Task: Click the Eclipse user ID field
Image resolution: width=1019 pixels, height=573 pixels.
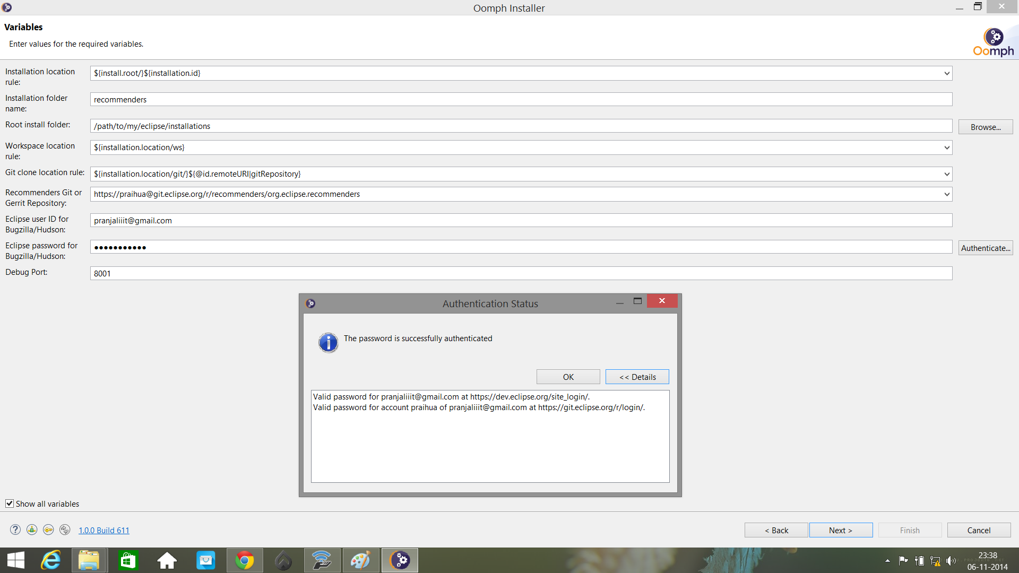Action: click(521, 220)
